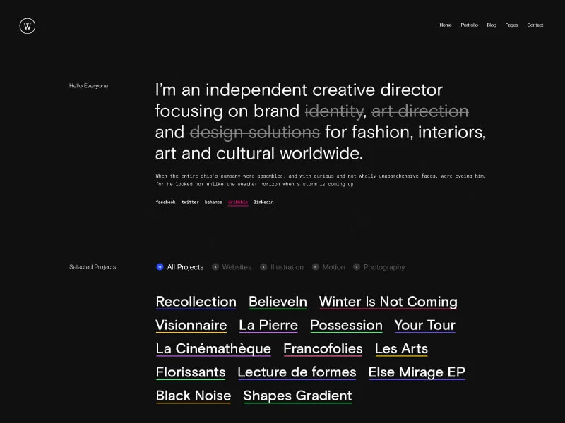This screenshot has height=423, width=565.
Task: Open the Else Mirage EP project
Action: (417, 372)
